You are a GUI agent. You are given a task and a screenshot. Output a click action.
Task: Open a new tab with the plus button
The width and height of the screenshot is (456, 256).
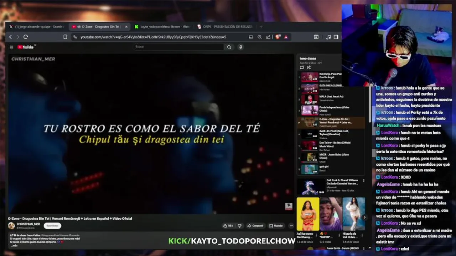(x=261, y=27)
